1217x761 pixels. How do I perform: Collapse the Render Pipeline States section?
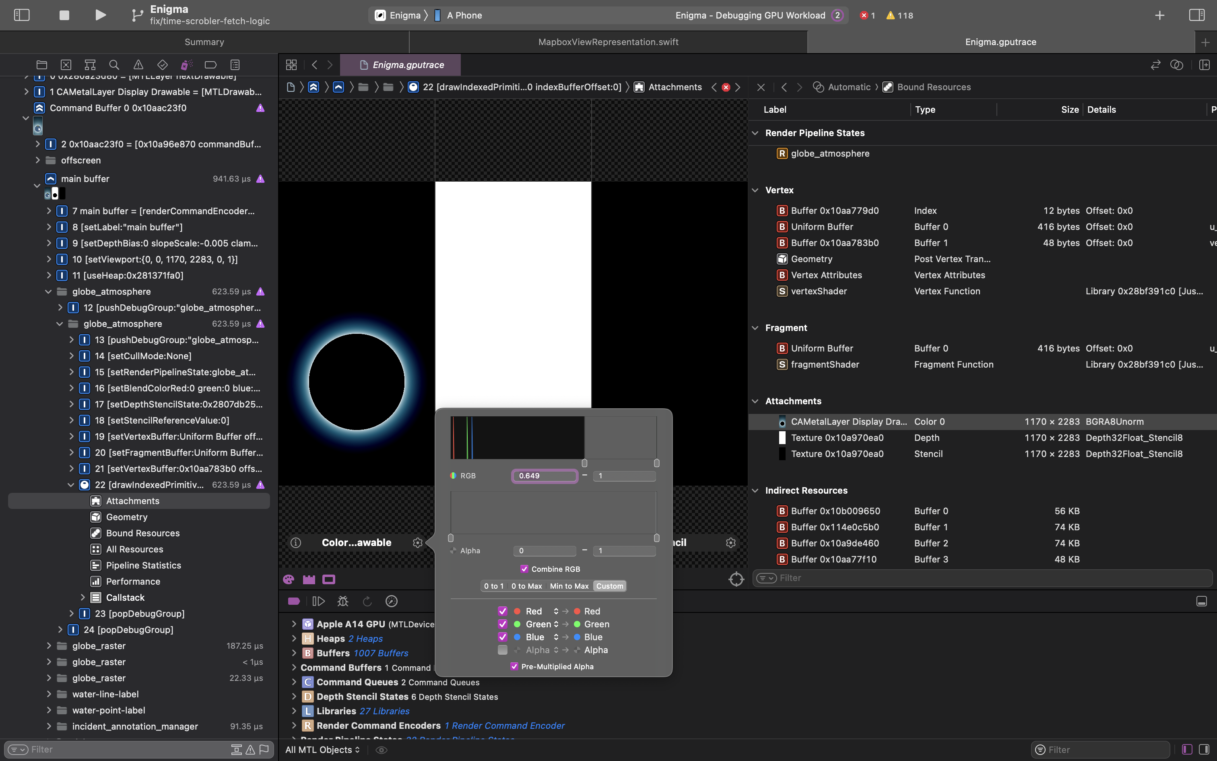pos(755,133)
